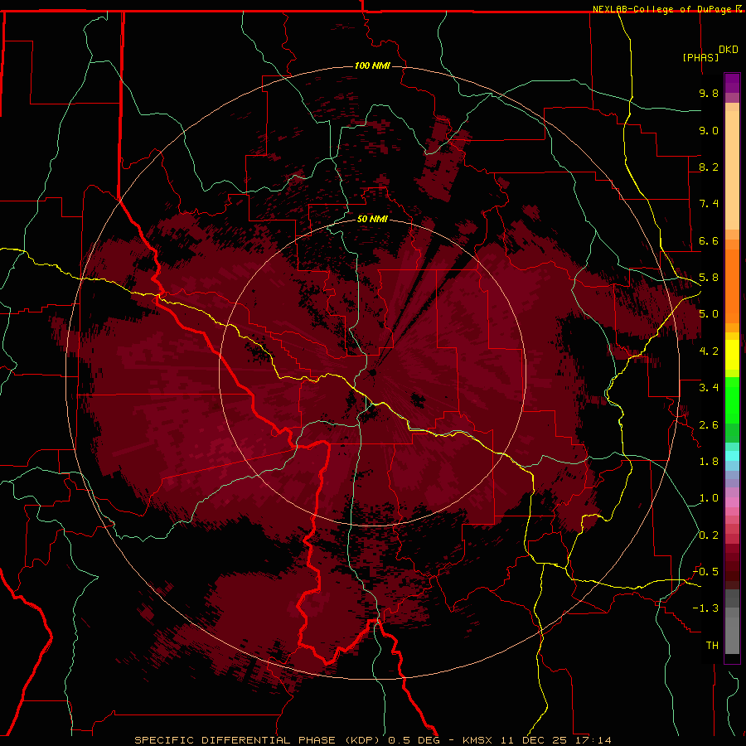The width and height of the screenshot is (746, 746).
Task: Click the -1.3 value on color scale
Action: pyautogui.click(x=705, y=608)
